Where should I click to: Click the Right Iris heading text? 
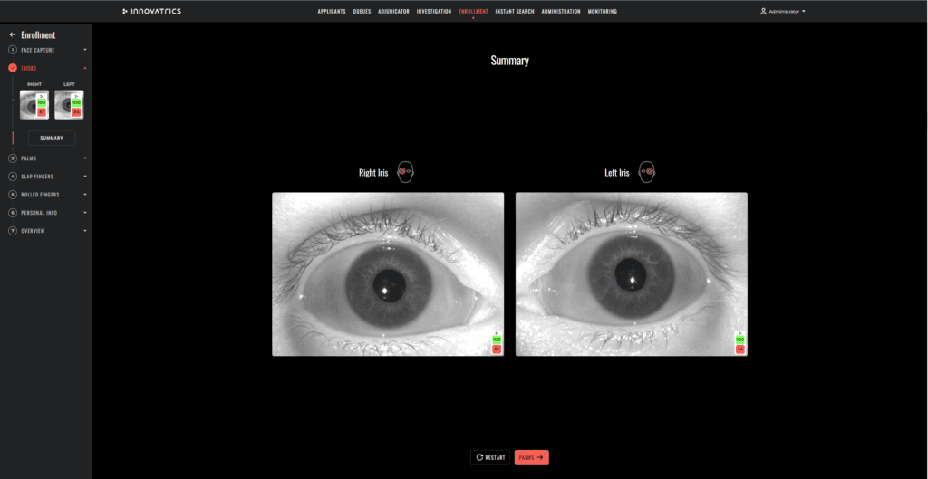(373, 173)
